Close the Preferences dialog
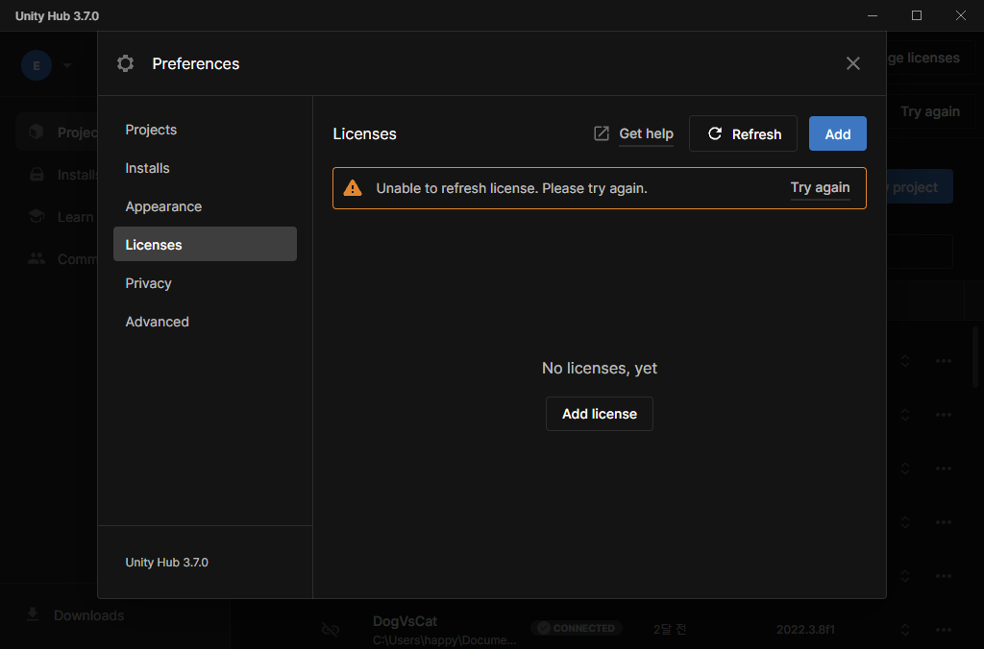Viewport: 984px width, 649px height. [x=853, y=63]
